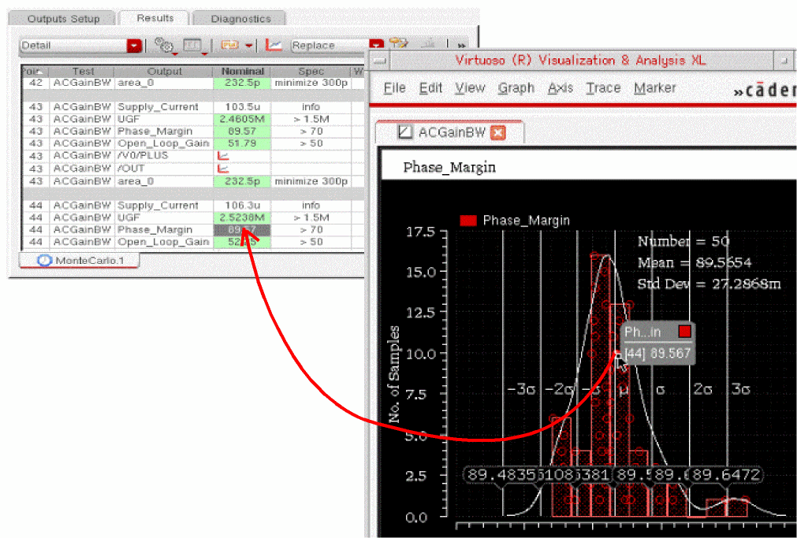
Task: Close the ACGainBW graph tab
Action: click(x=497, y=133)
